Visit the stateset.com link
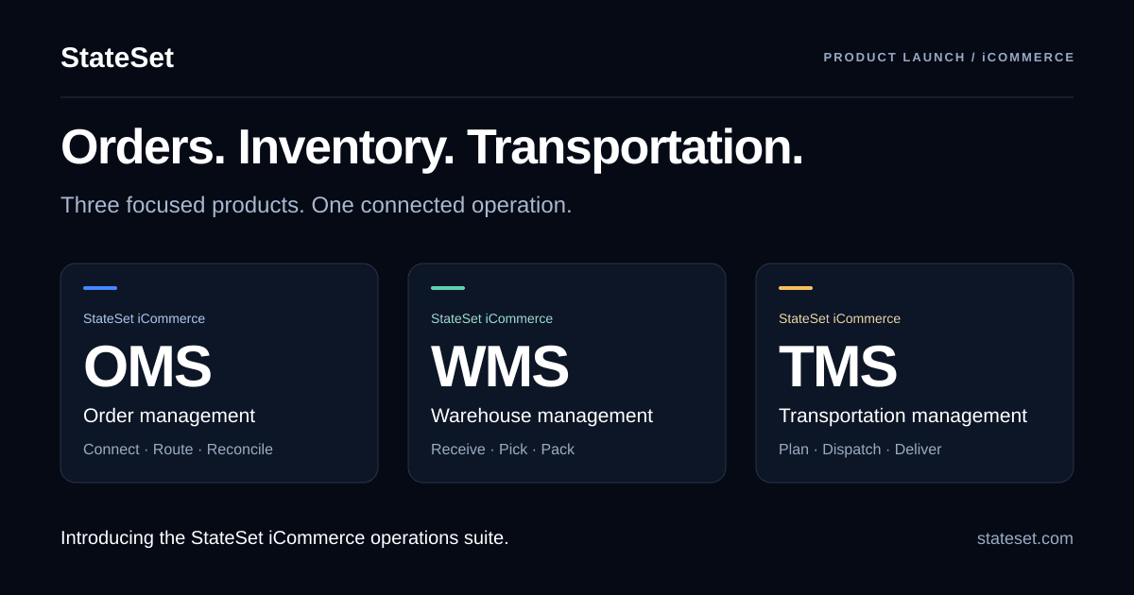The height and width of the screenshot is (595, 1134). (1025, 538)
